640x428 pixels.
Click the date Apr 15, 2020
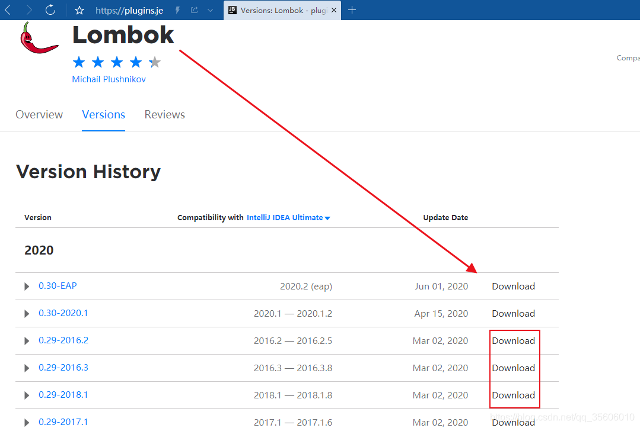pos(441,314)
